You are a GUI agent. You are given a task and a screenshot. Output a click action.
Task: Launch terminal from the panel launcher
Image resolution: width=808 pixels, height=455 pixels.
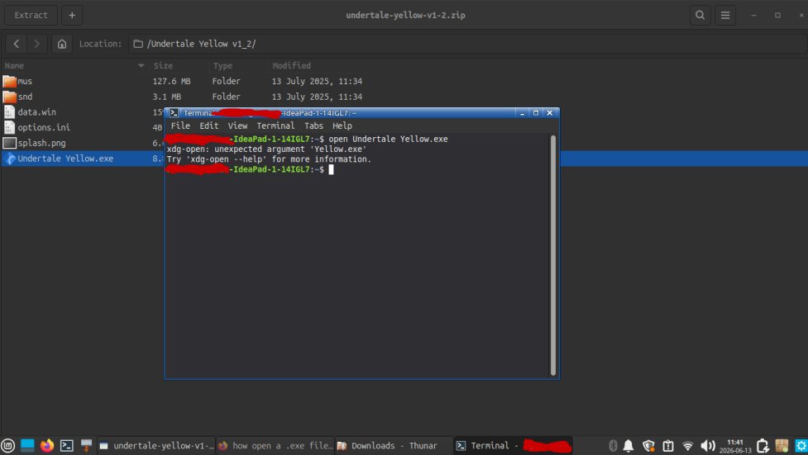(66, 446)
